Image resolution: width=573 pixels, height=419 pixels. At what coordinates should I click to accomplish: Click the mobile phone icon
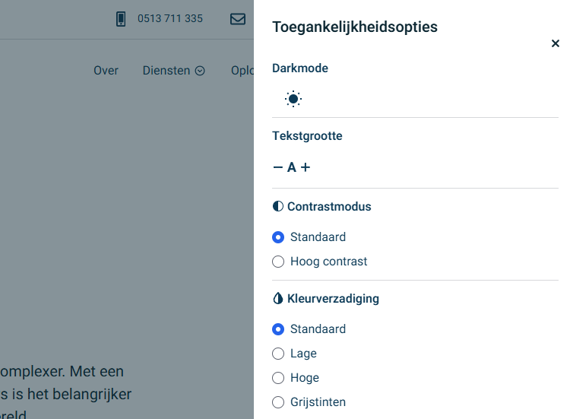[121, 19]
